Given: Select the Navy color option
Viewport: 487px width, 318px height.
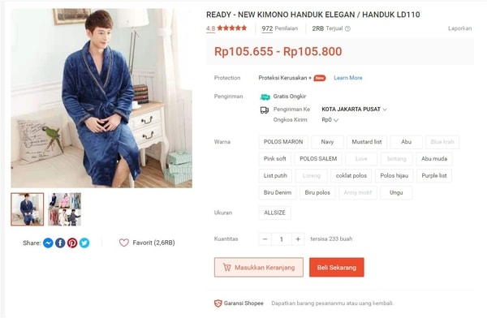Looking at the screenshot, I should [x=327, y=142].
